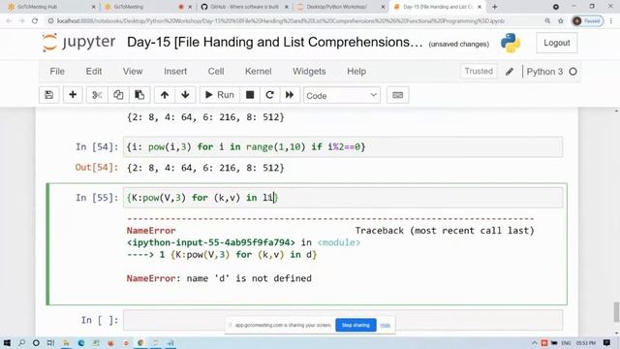
Task: Click the browser zoom magnifier icon
Action: (x=547, y=21)
